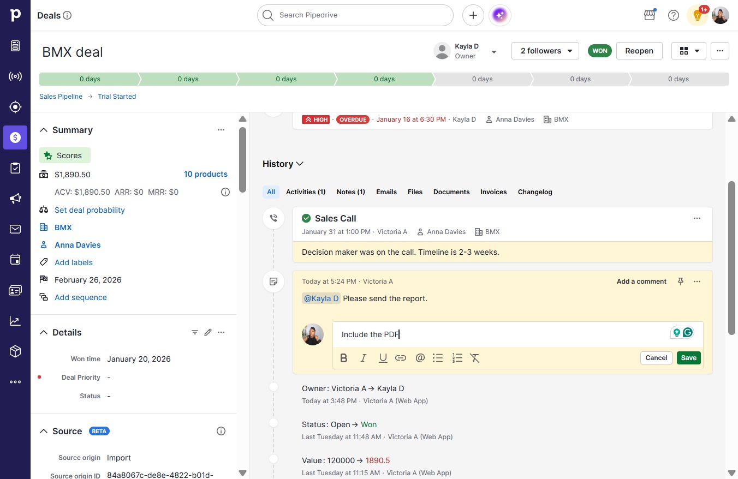The width and height of the screenshot is (738, 479).
Task: Click the @ mention icon
Action: [x=420, y=358]
